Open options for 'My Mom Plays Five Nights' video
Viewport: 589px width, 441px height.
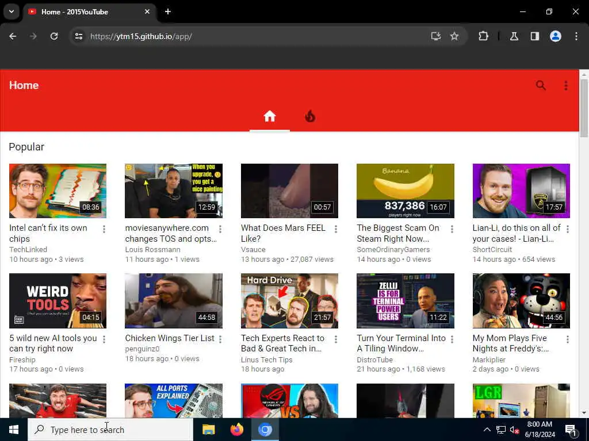coord(568,339)
